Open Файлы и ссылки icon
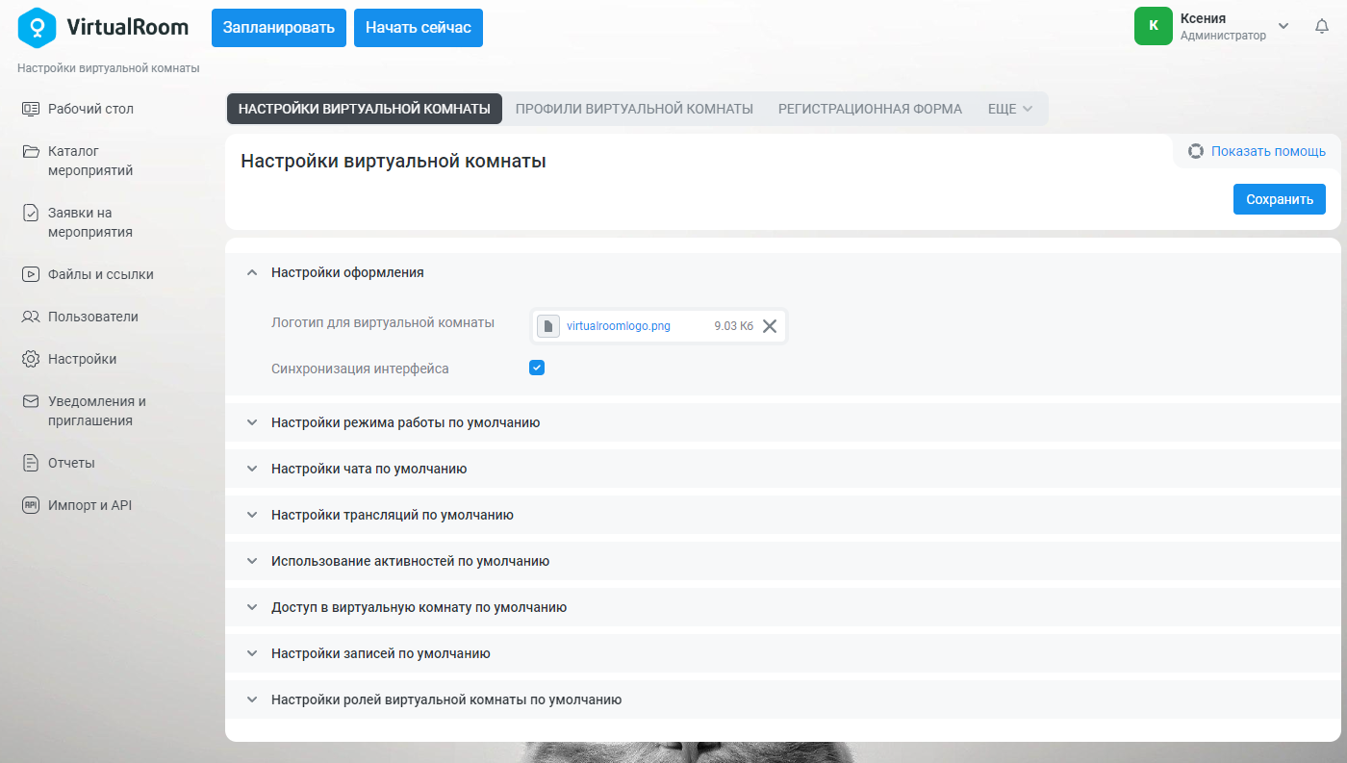Screen dimensions: 1347x763 point(31,274)
